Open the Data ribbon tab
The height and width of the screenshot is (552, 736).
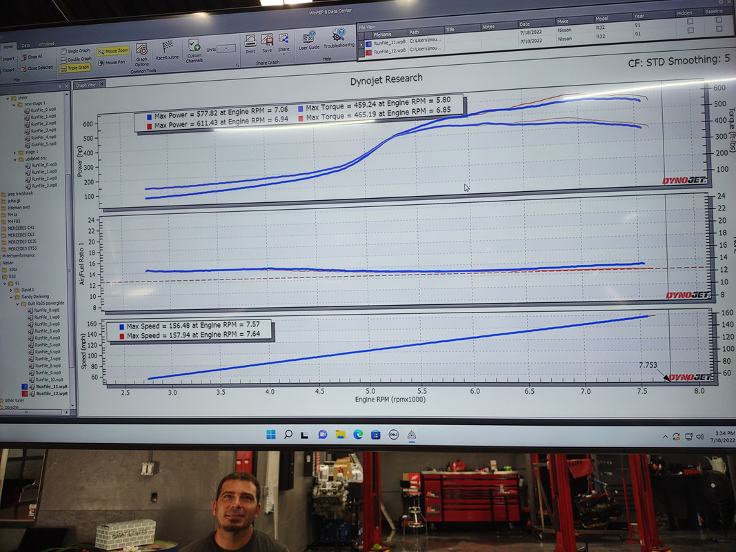[x=26, y=46]
